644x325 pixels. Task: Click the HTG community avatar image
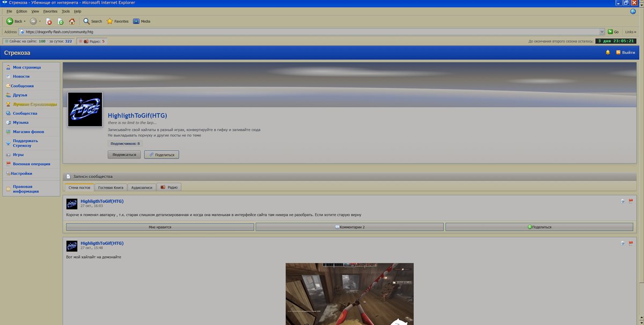pos(85,109)
